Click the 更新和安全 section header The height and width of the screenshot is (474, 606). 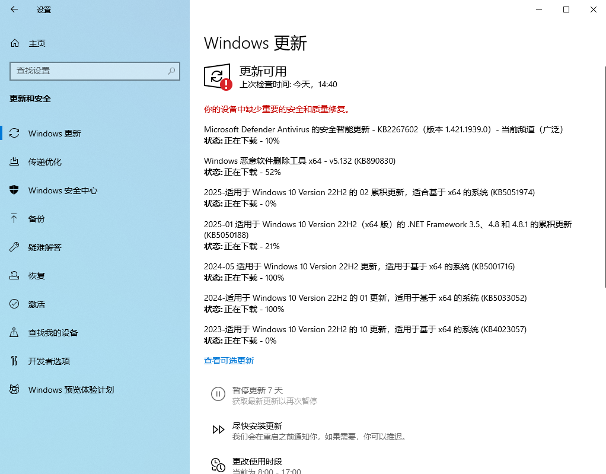(x=30, y=98)
